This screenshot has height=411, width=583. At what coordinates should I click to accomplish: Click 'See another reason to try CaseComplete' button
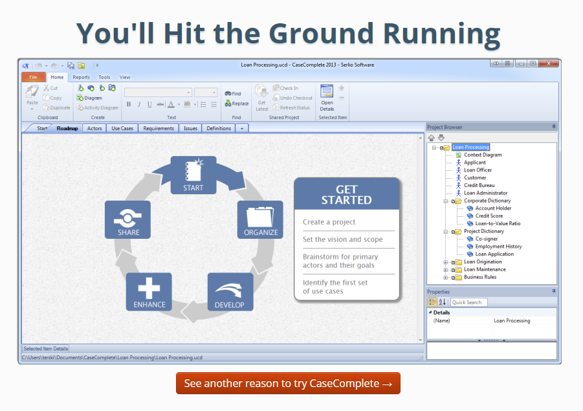288,383
